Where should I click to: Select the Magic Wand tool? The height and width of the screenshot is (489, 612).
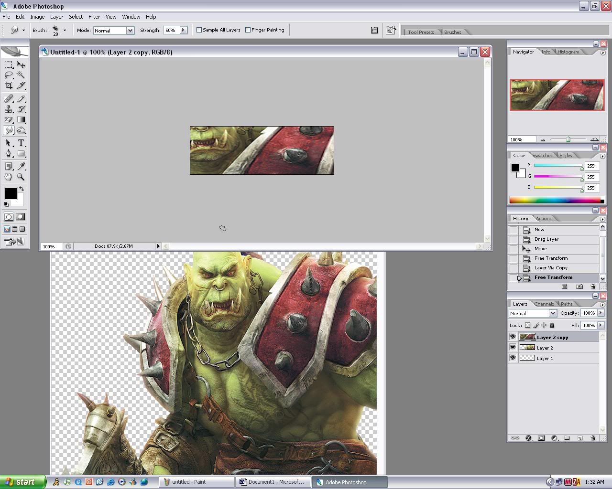[x=21, y=75]
